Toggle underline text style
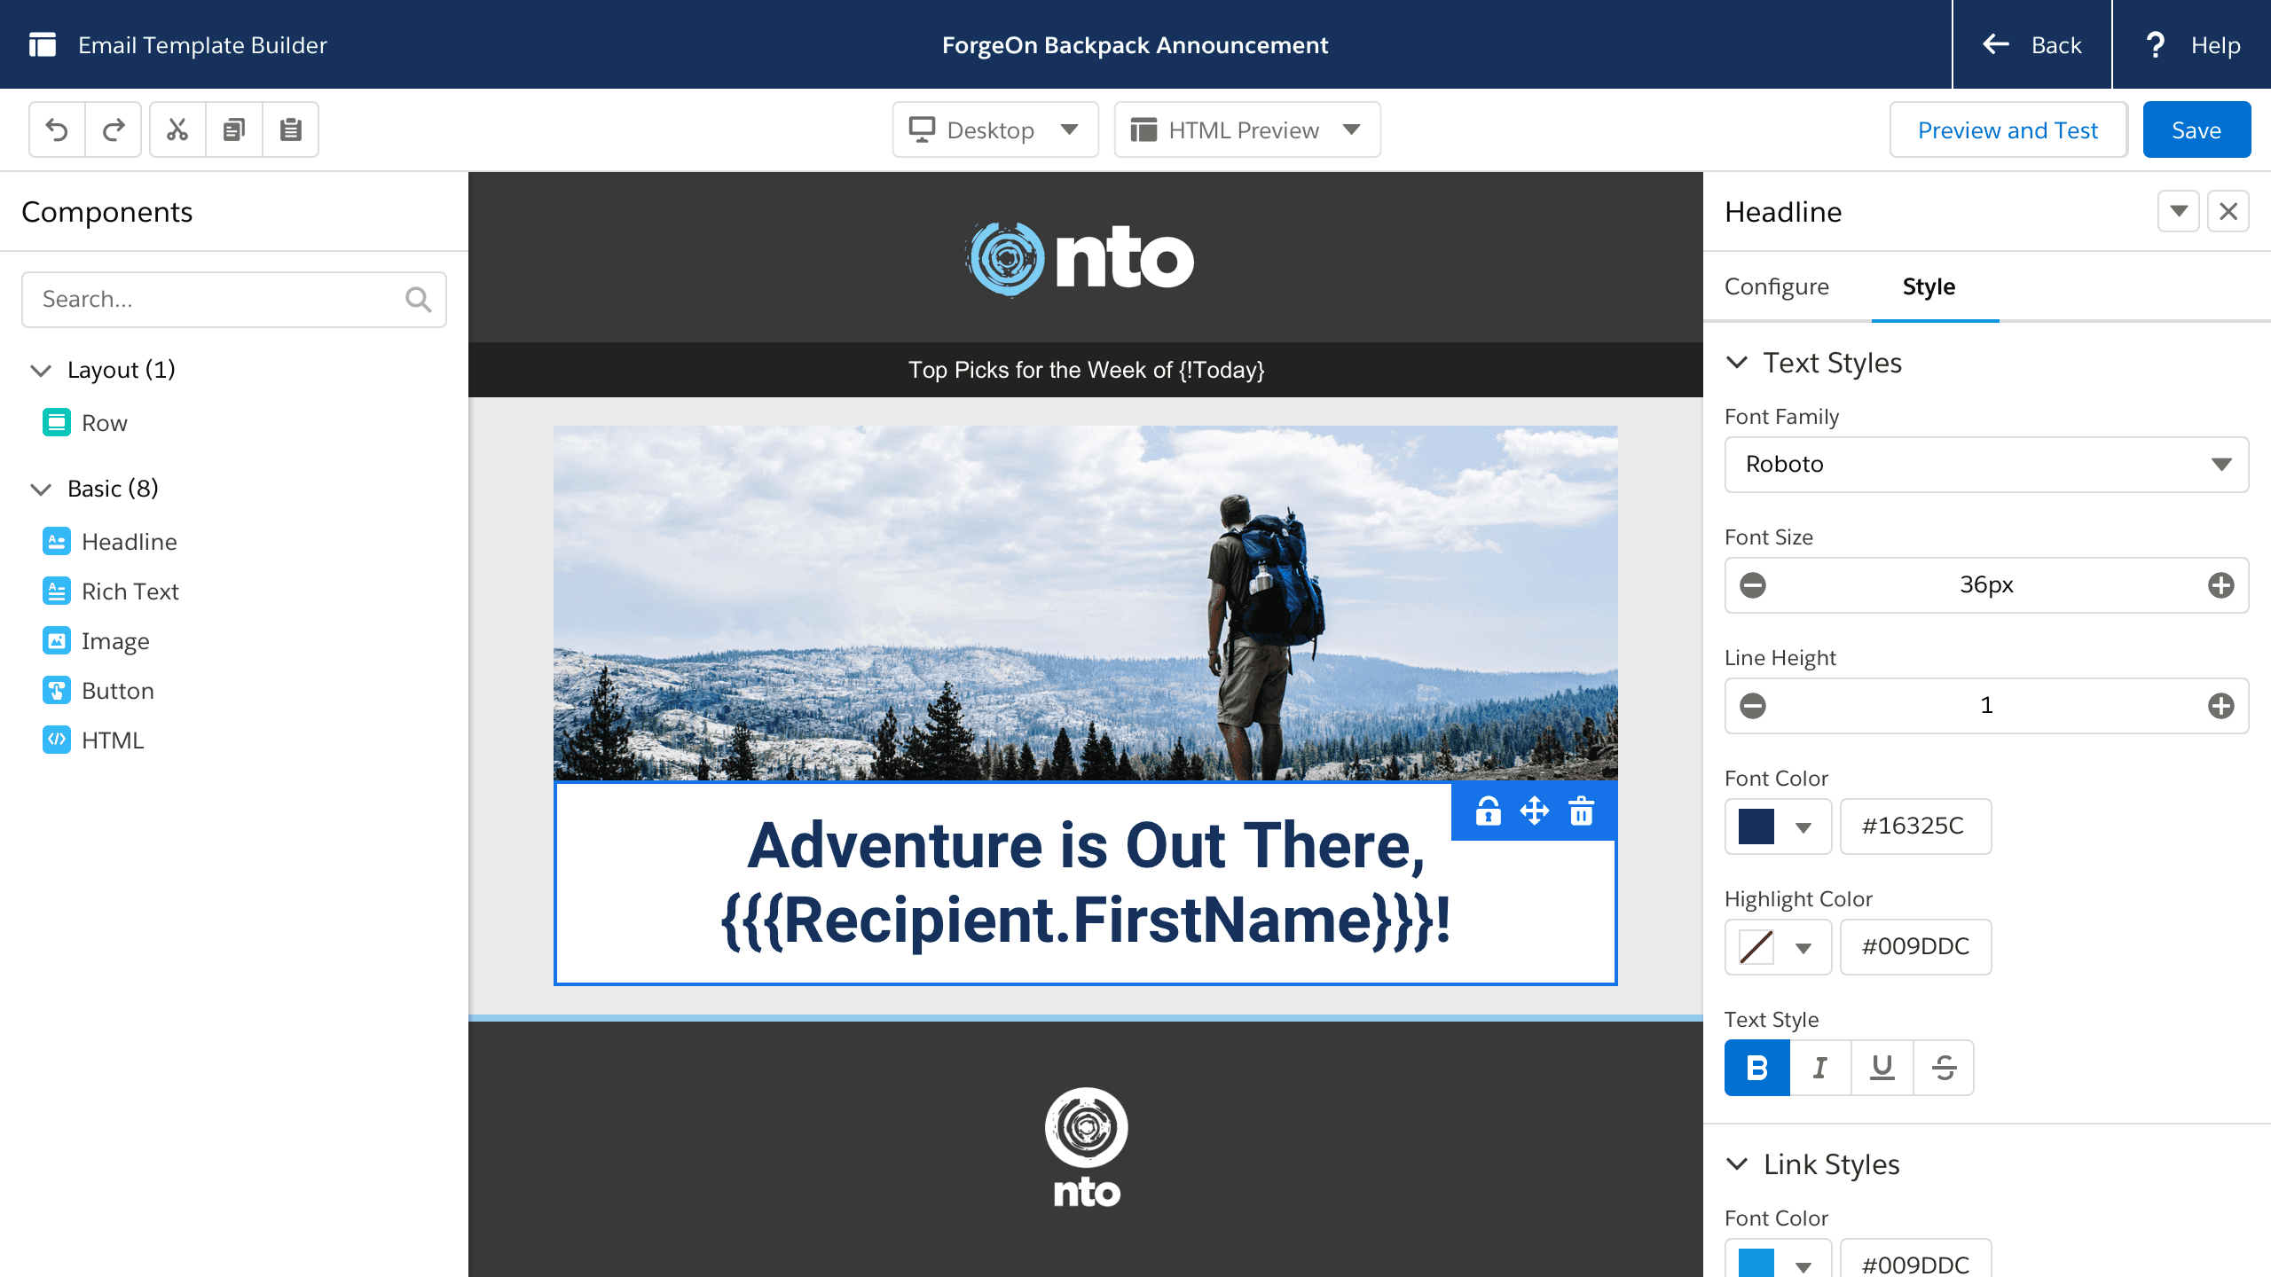The image size is (2271, 1277). [1882, 1068]
